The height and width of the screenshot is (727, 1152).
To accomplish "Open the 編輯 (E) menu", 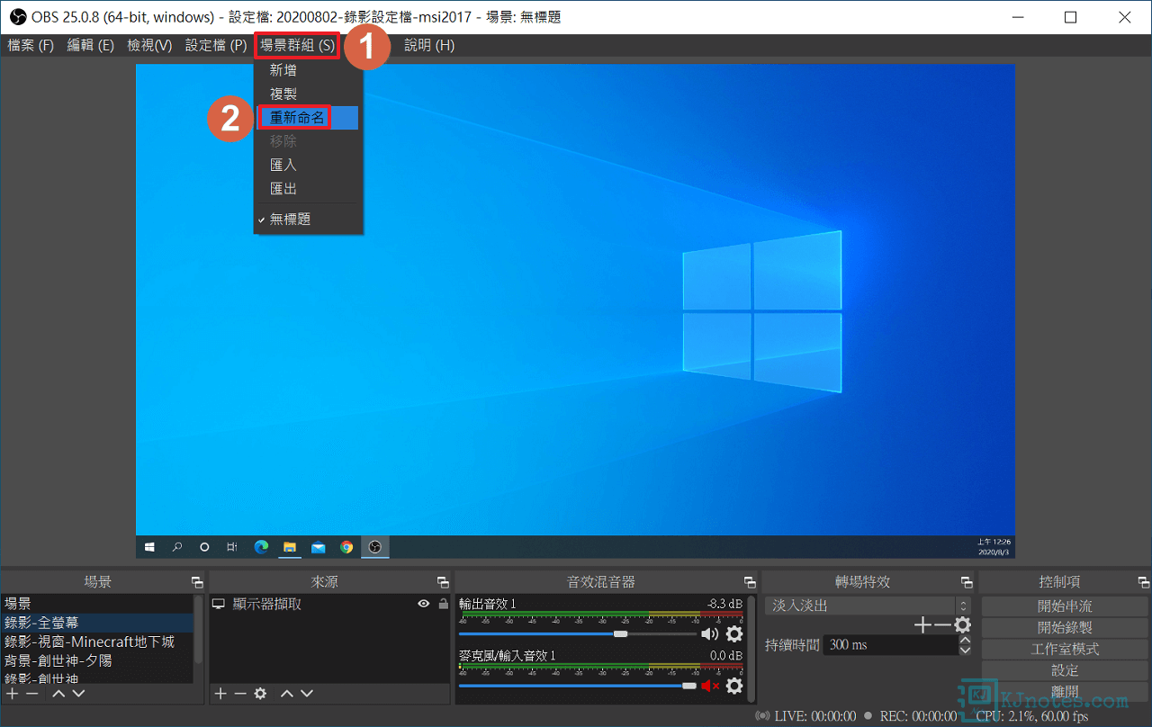I will 91,45.
